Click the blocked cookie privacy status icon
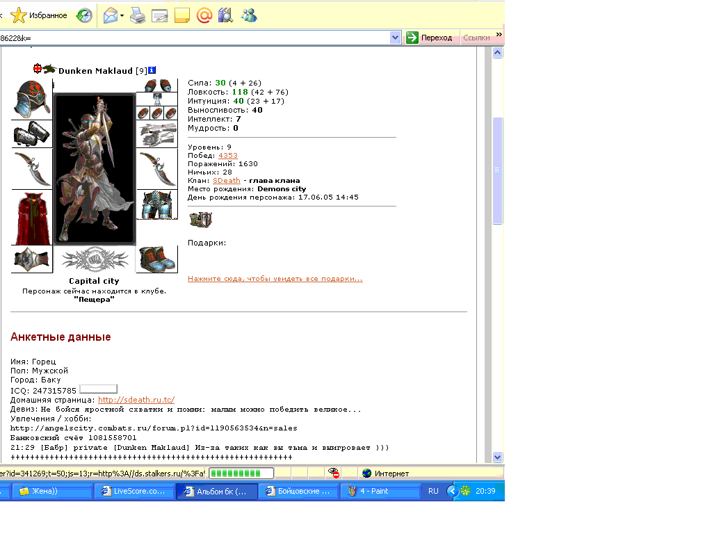This screenshot has width=712, height=534. pyautogui.click(x=334, y=473)
